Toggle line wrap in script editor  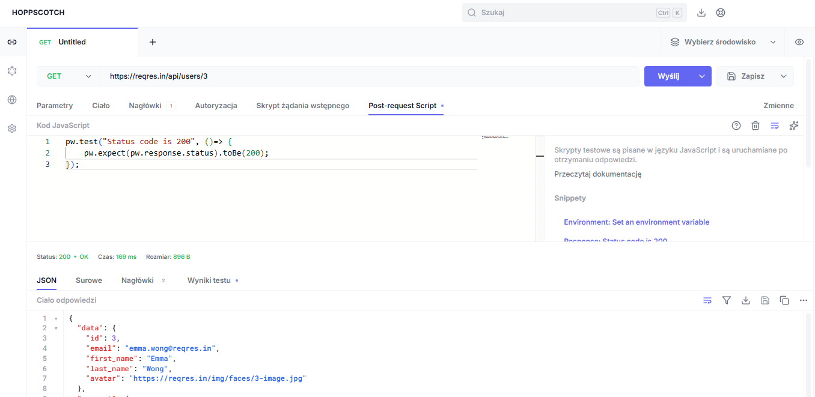(775, 126)
